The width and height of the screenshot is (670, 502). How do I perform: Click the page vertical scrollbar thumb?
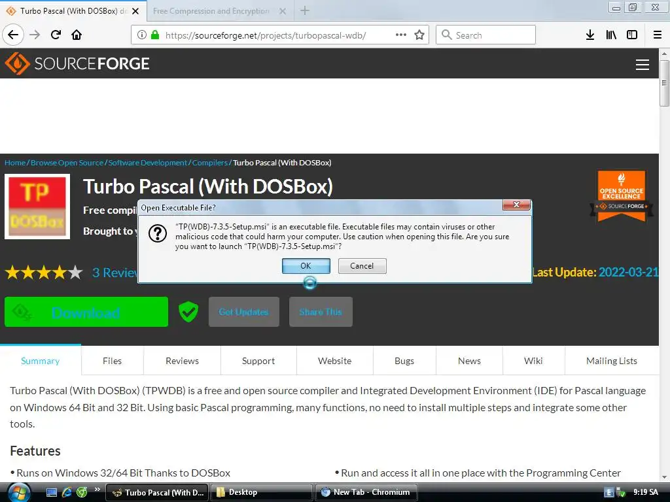(664, 83)
